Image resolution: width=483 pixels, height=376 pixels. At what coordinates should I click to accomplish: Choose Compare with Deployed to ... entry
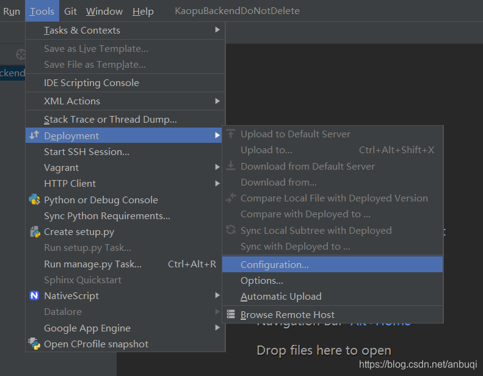332,214
